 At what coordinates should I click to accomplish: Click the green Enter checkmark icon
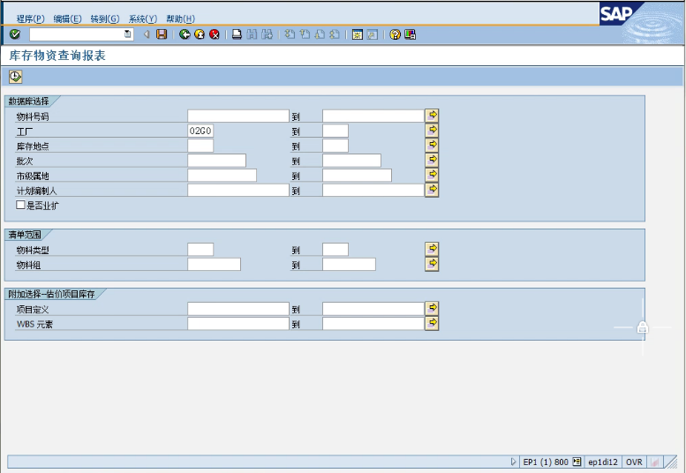(15, 34)
